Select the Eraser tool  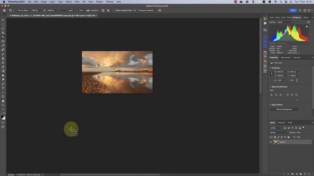[x=3, y=67]
